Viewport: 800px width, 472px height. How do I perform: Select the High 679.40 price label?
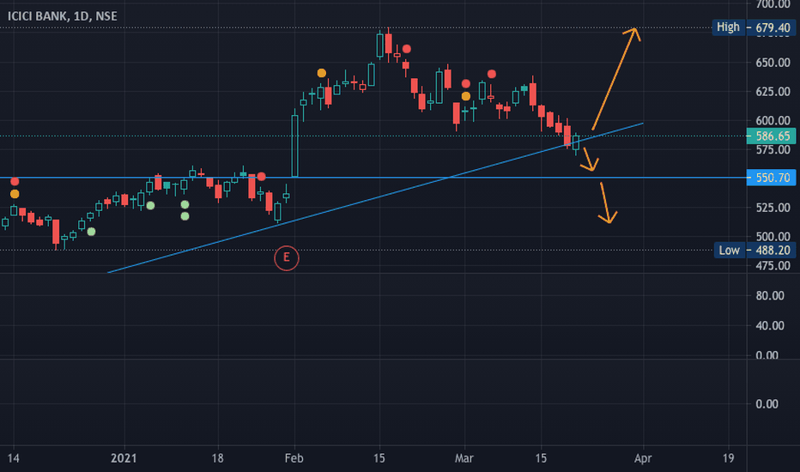pos(755,27)
